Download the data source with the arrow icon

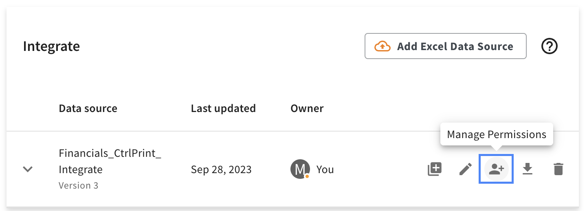528,169
